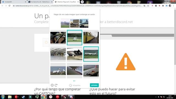The image size is (176, 99).
Task: Click the page's vertical scrollbar
Action: pos(175,37)
